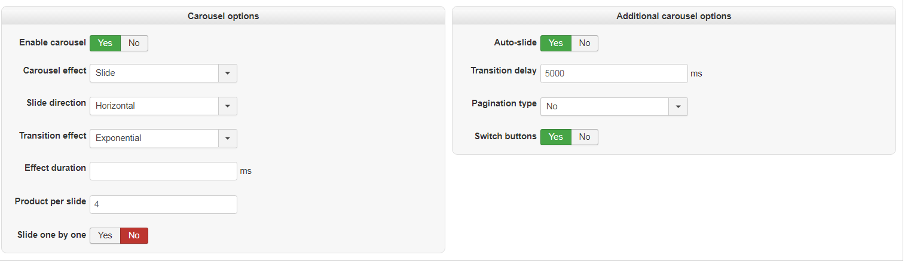Click the Effect duration input field
The height and width of the screenshot is (273, 911).
[163, 171]
